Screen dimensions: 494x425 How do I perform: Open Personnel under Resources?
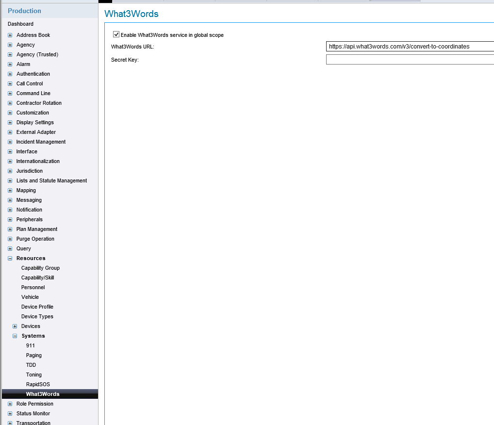(33, 287)
